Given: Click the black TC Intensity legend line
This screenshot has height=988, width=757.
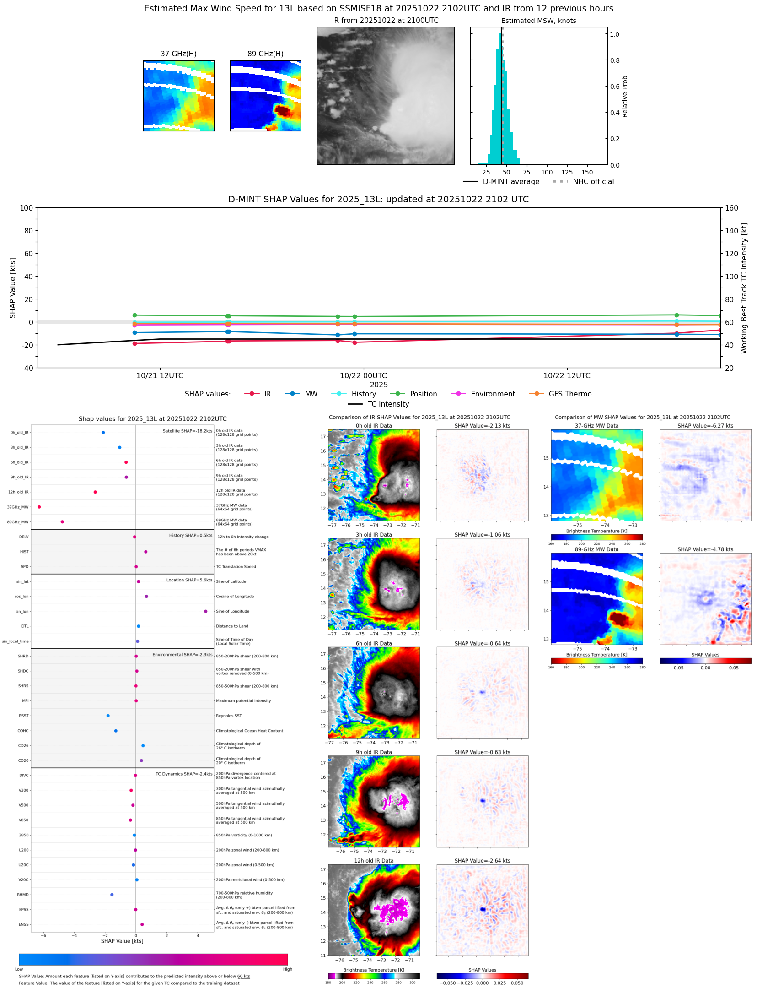Looking at the screenshot, I should click(355, 404).
